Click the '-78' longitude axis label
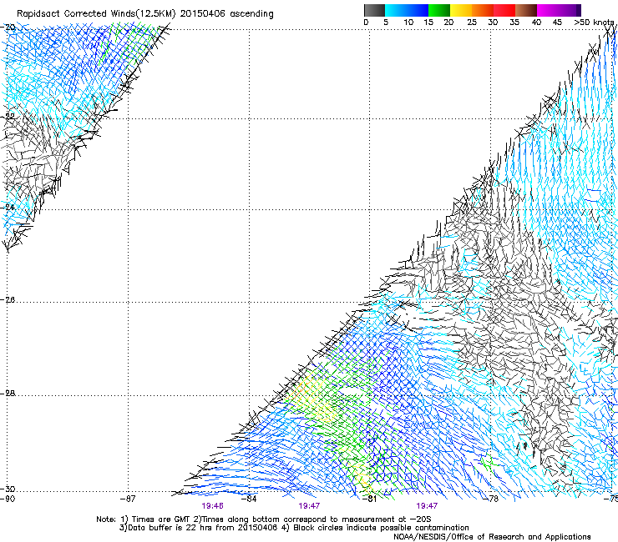The width and height of the screenshot is (618, 542). 491,499
